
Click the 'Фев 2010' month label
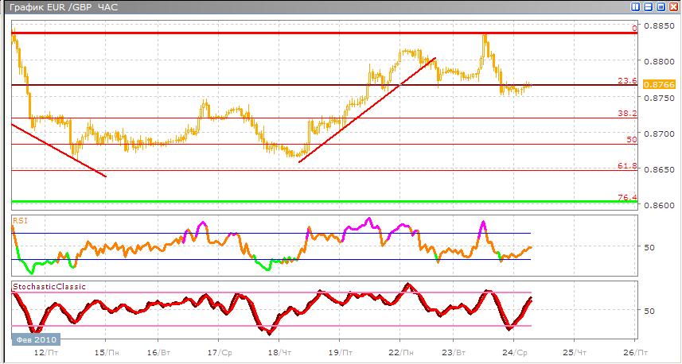point(36,339)
